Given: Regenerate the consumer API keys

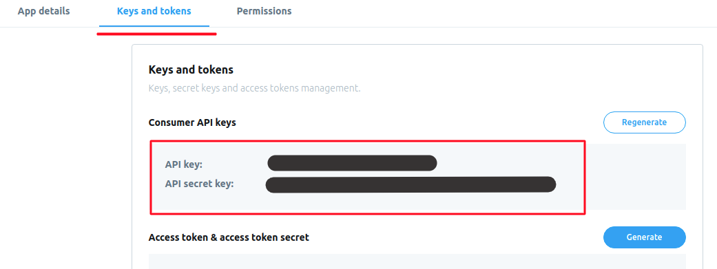Looking at the screenshot, I should [x=644, y=122].
